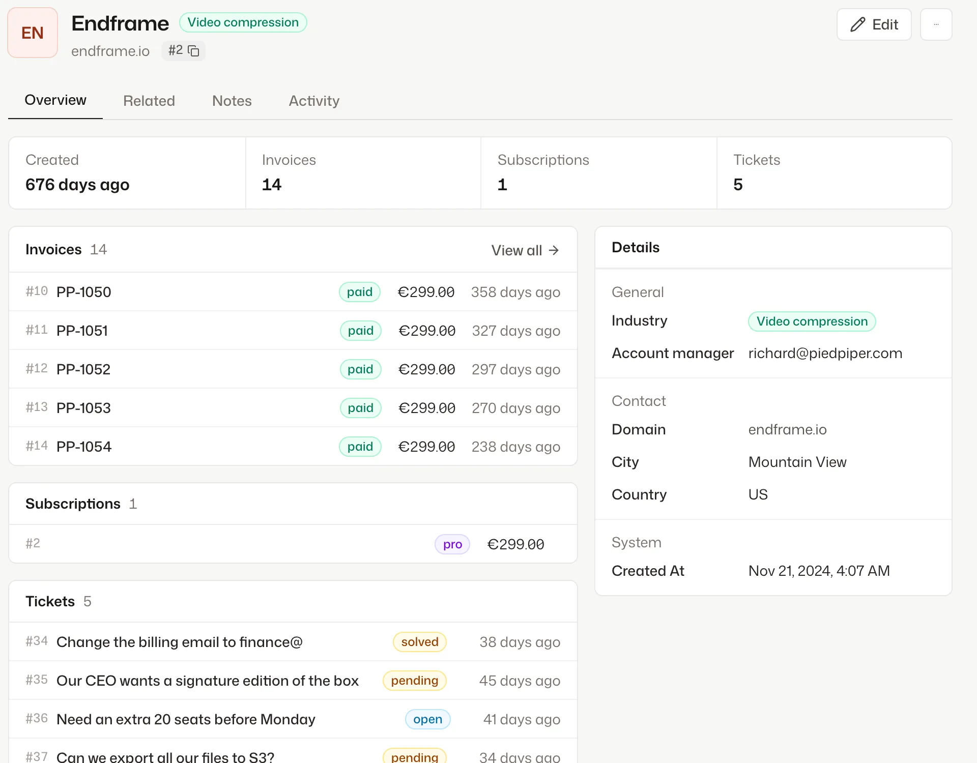The width and height of the screenshot is (977, 763).
Task: Click the Video compression tag in header
Action: tap(243, 22)
